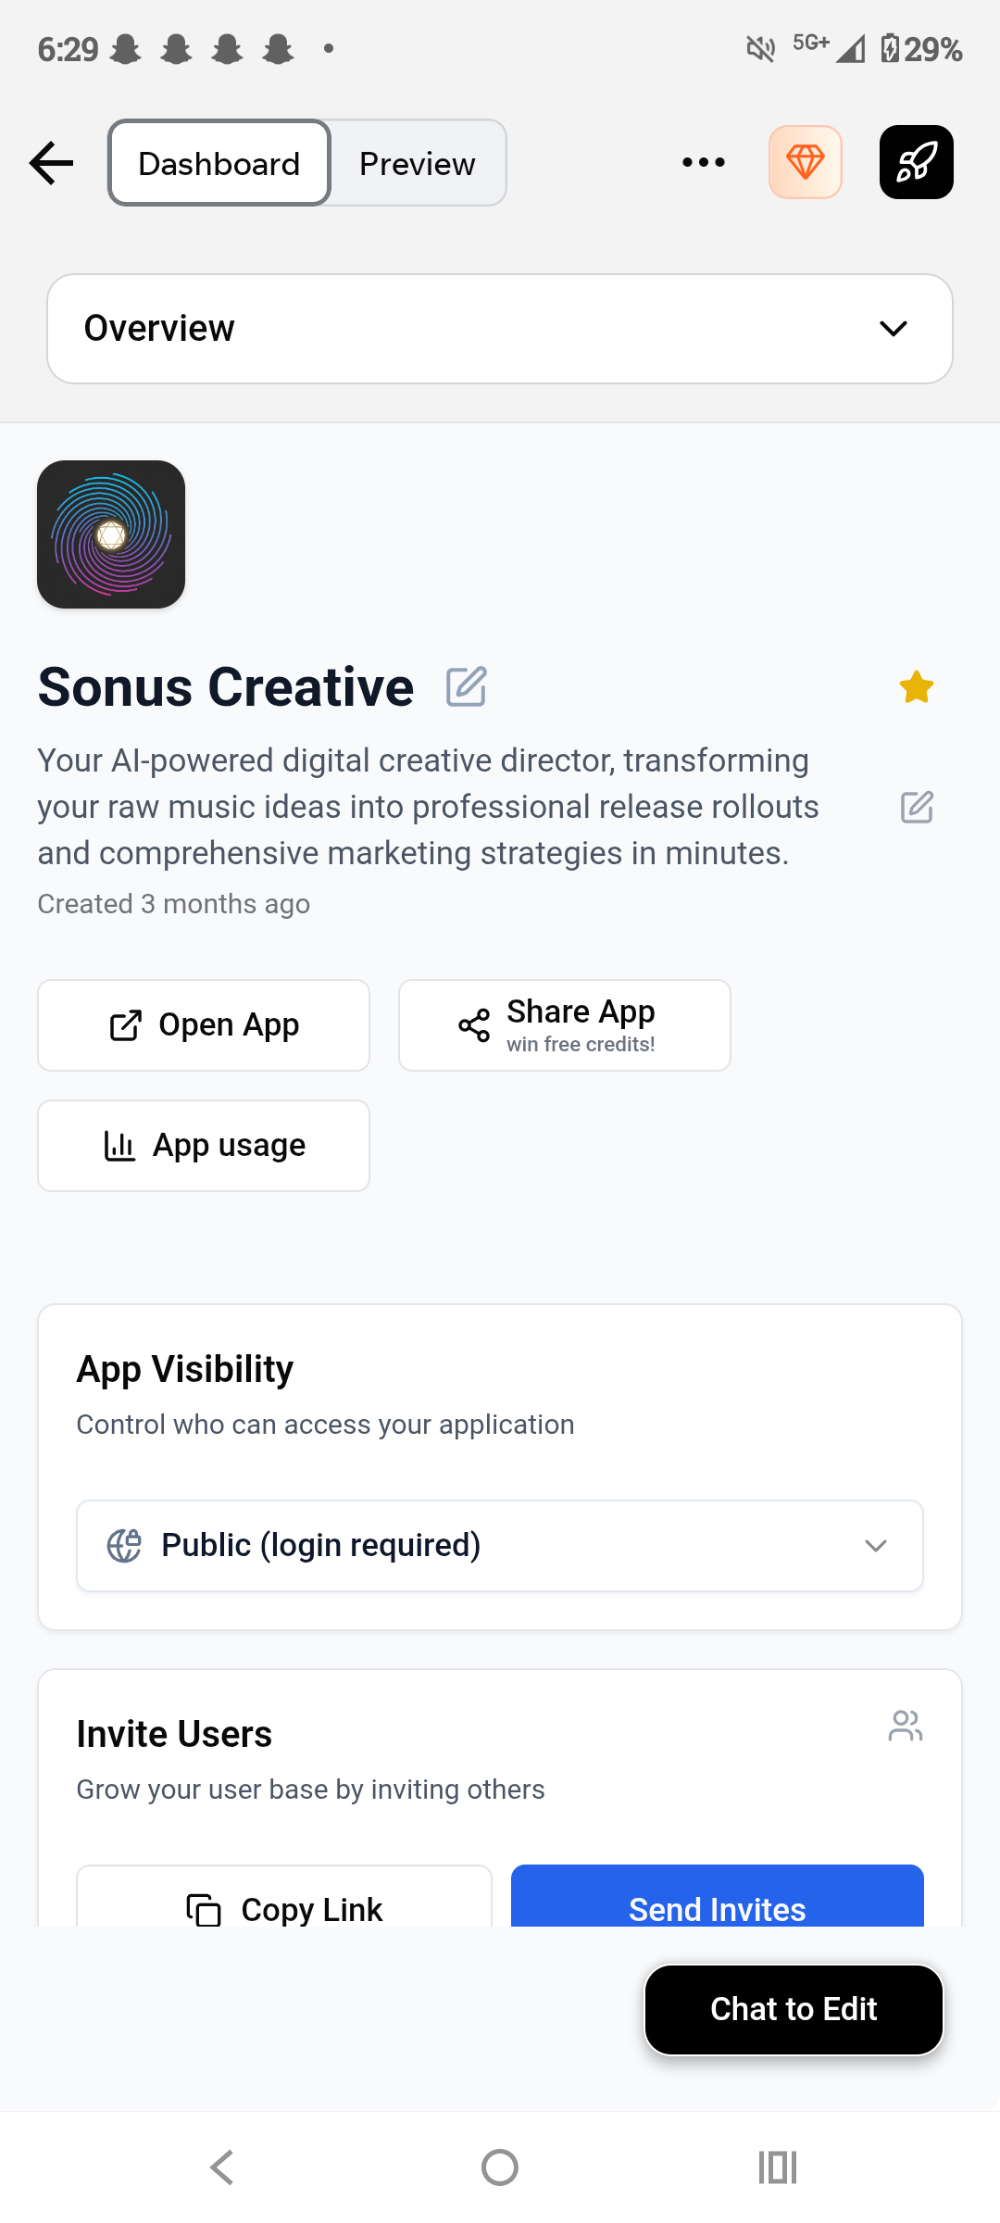This screenshot has width=1000, height=2223.
Task: Edit the Sonus Creative app name
Action: click(x=467, y=686)
